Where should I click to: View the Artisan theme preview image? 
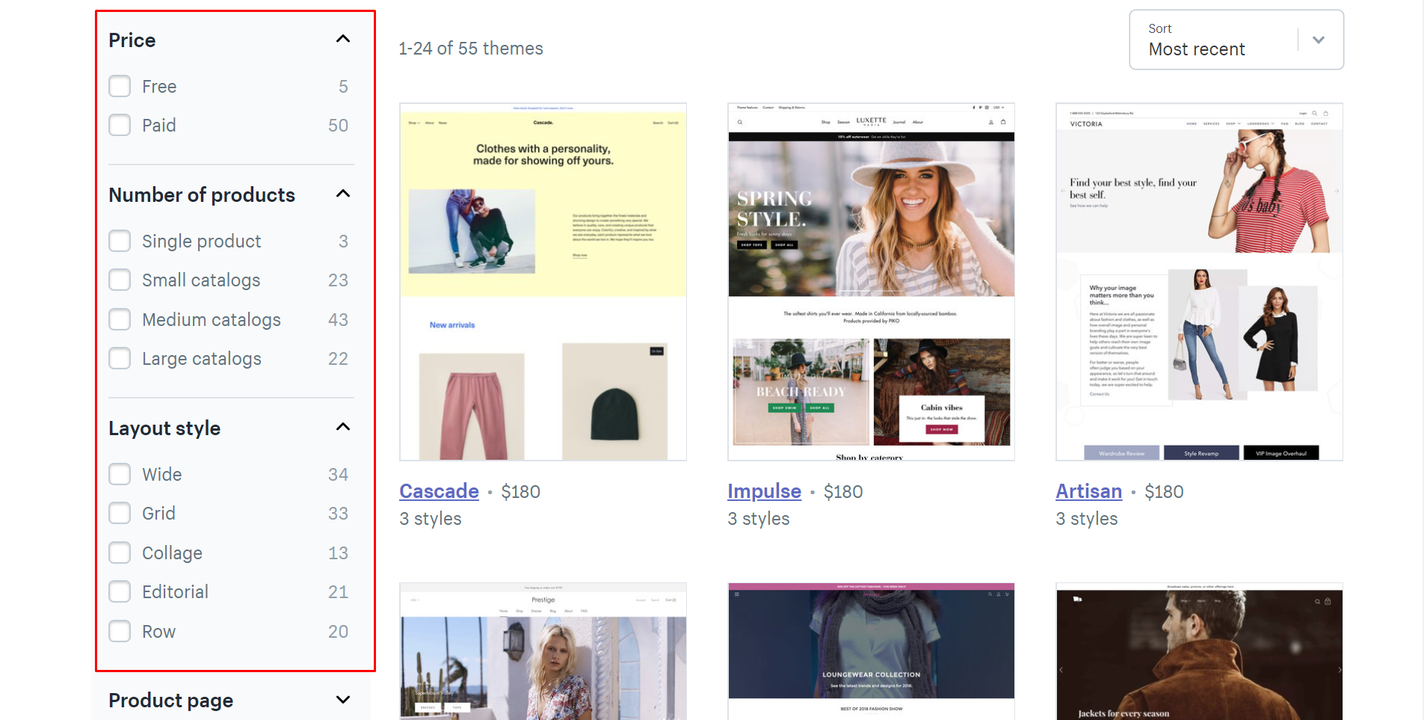[x=1199, y=282]
